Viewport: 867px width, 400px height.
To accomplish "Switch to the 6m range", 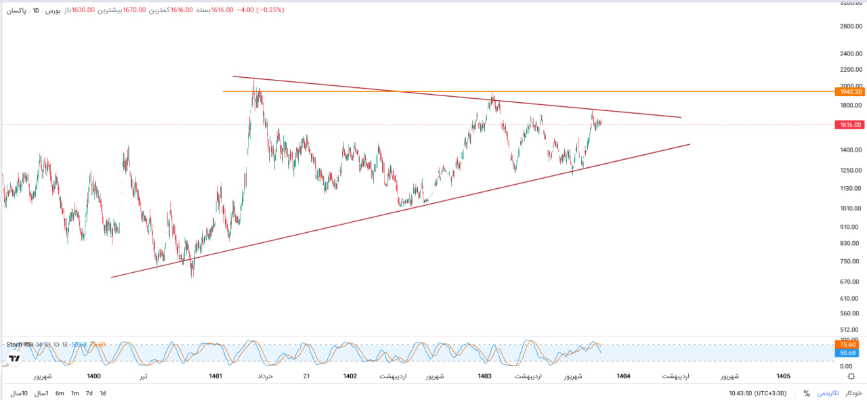I will pos(60,393).
